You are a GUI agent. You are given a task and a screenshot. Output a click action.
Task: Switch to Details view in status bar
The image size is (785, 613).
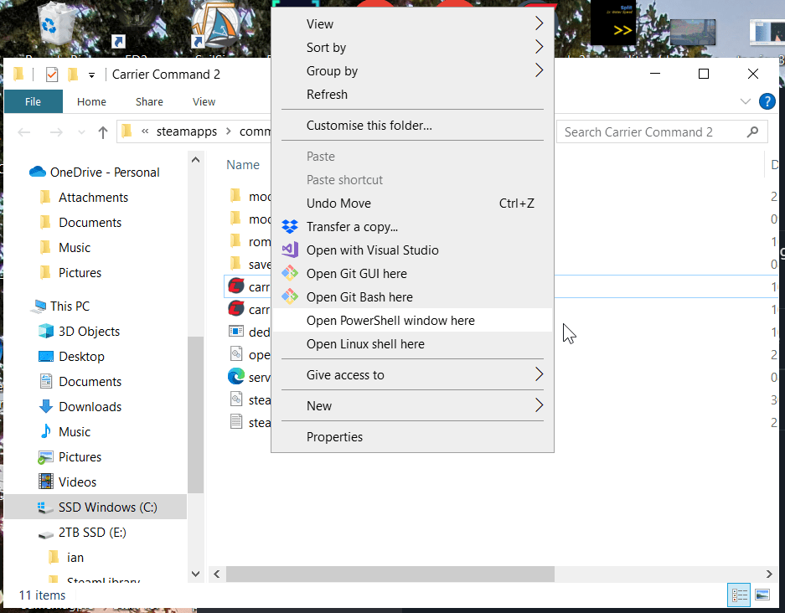(x=740, y=595)
